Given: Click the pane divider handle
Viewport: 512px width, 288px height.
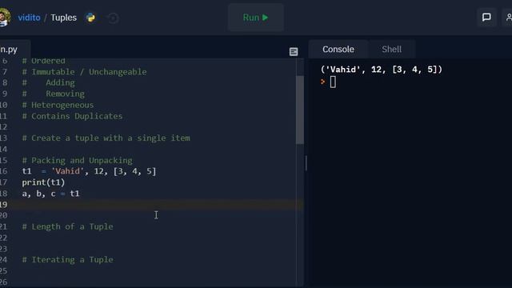Looking at the screenshot, I should (x=306, y=163).
